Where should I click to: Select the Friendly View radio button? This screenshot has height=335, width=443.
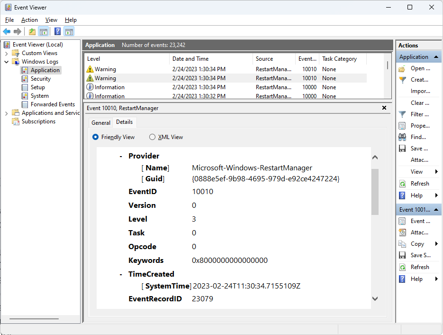click(x=96, y=137)
